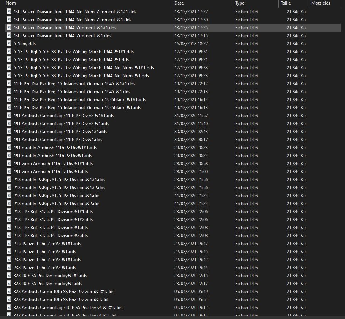
Task: Select file name 215_Panzer Lehr_ZimV2 &1#1.dds
Action: (47, 243)
